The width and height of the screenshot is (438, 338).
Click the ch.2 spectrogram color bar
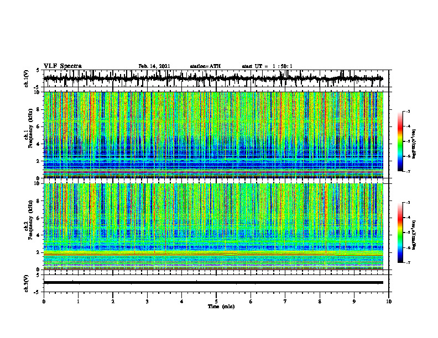(x=400, y=233)
